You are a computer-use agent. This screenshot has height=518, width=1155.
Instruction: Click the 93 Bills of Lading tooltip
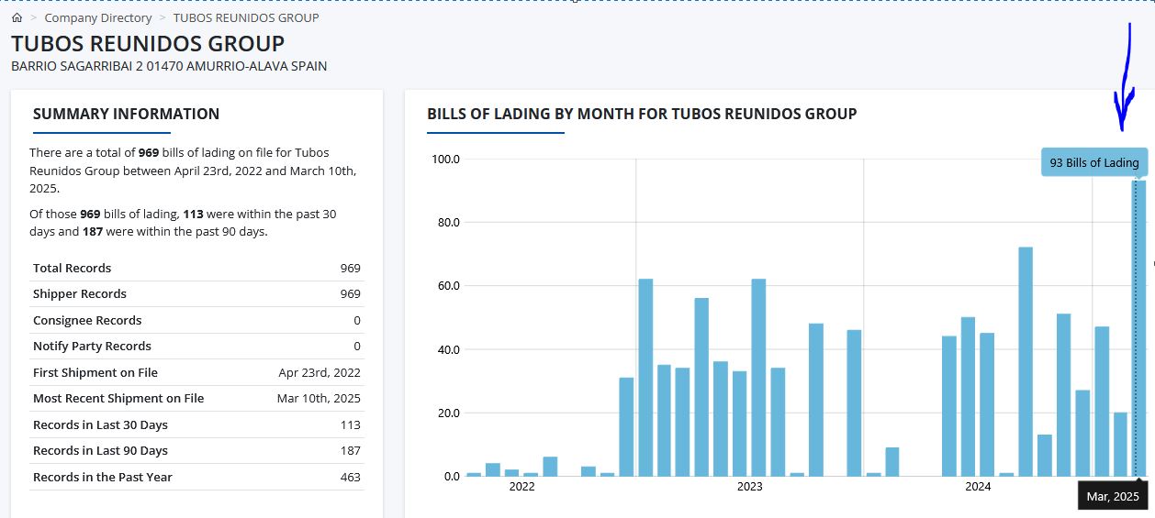coord(1094,162)
